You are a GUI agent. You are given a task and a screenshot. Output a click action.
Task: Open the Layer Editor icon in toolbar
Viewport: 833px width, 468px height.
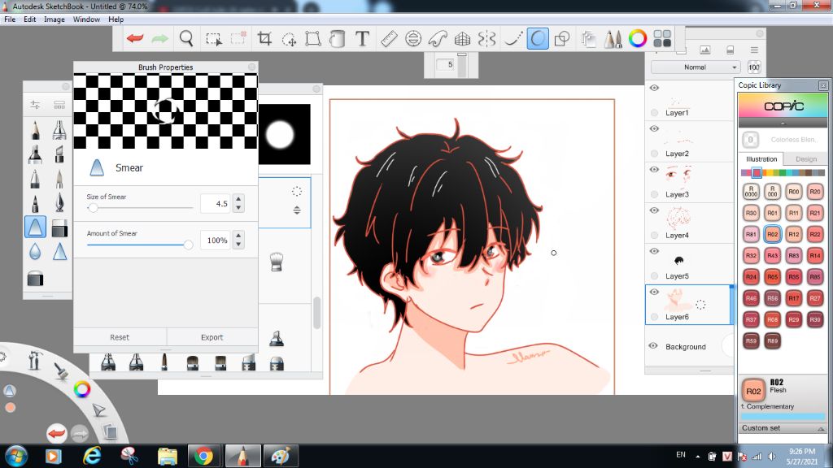[x=588, y=38]
